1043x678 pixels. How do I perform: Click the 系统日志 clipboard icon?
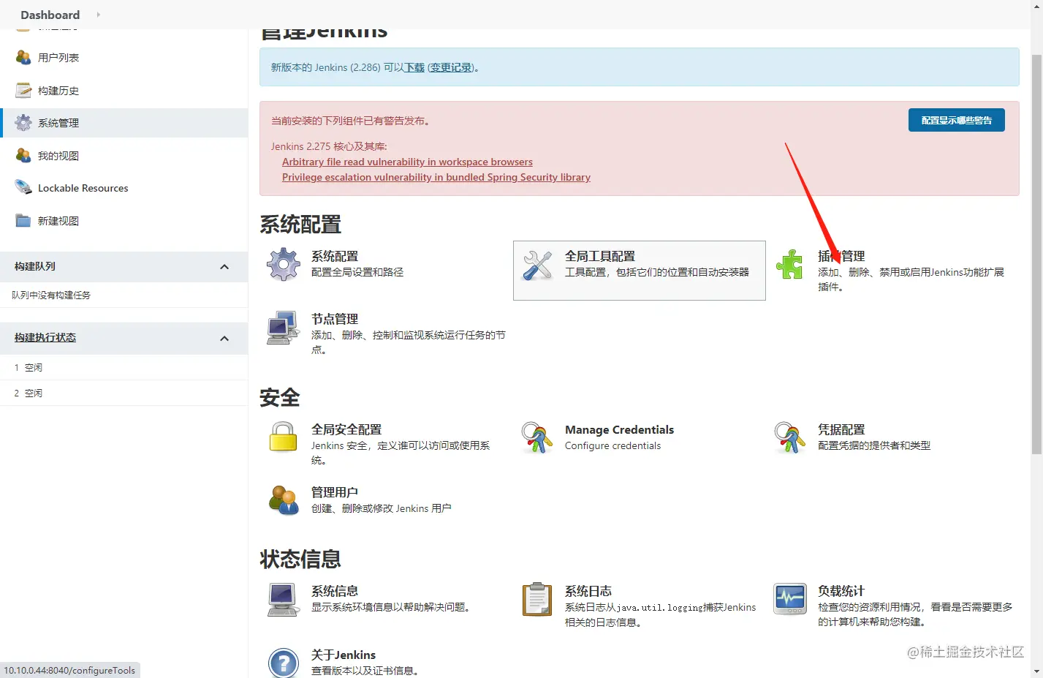coord(537,599)
